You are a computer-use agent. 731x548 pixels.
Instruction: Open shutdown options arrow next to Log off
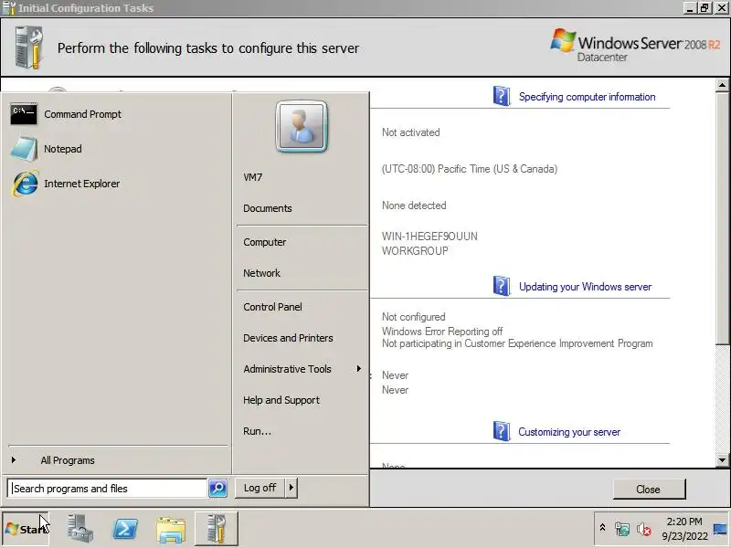291,488
